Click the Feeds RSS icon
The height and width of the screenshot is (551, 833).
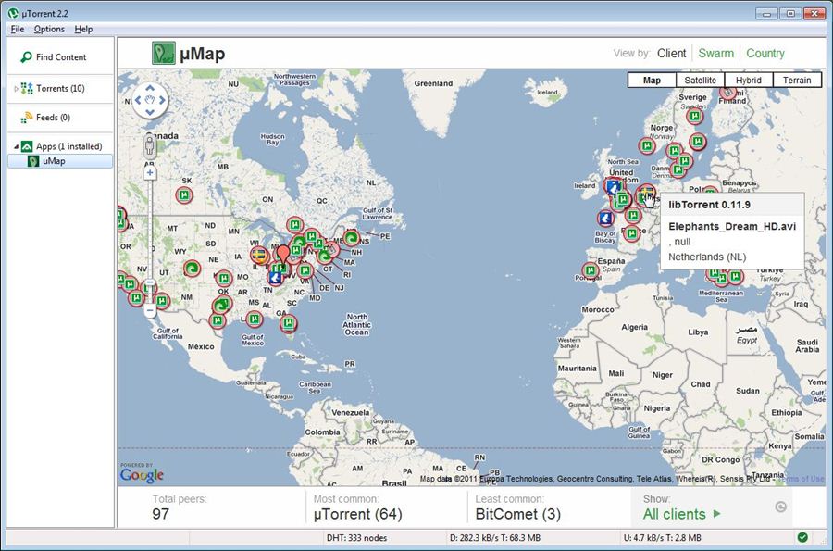point(27,118)
